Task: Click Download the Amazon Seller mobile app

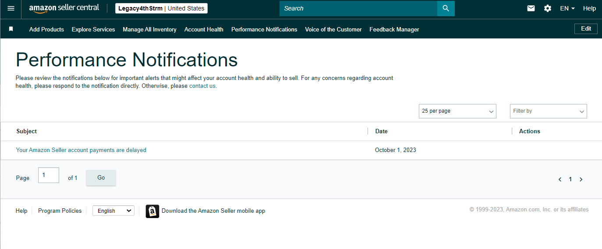Action: (213, 211)
